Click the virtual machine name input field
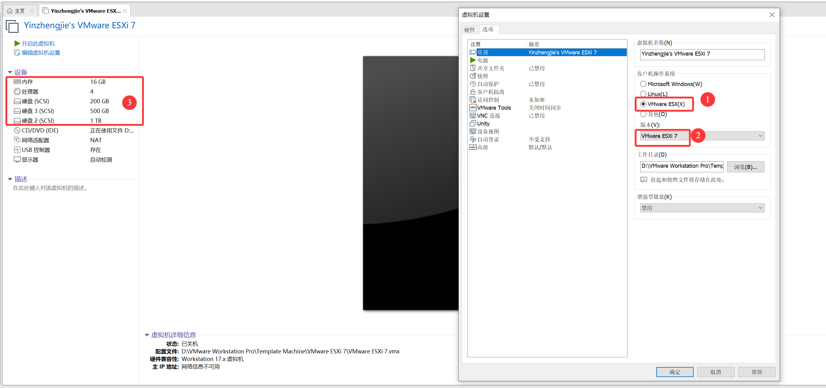Viewport: 826px width, 388px height. tap(702, 54)
